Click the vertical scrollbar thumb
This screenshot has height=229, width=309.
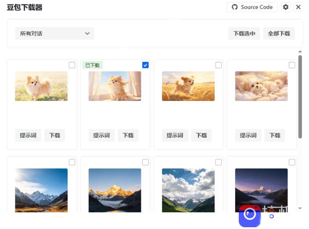300,97
